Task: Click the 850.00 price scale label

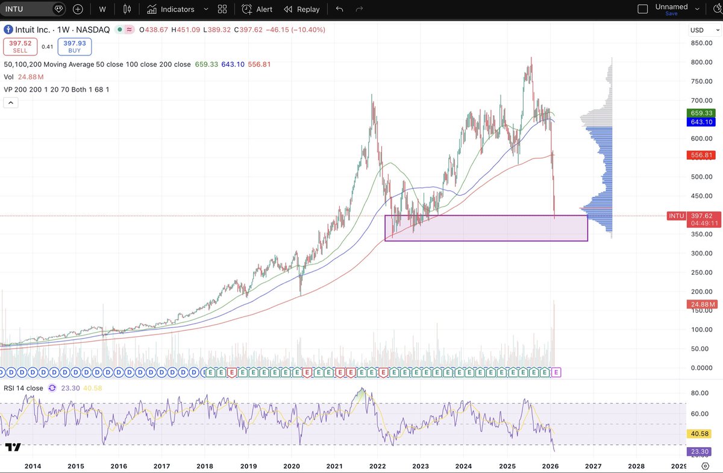Action: [x=703, y=43]
